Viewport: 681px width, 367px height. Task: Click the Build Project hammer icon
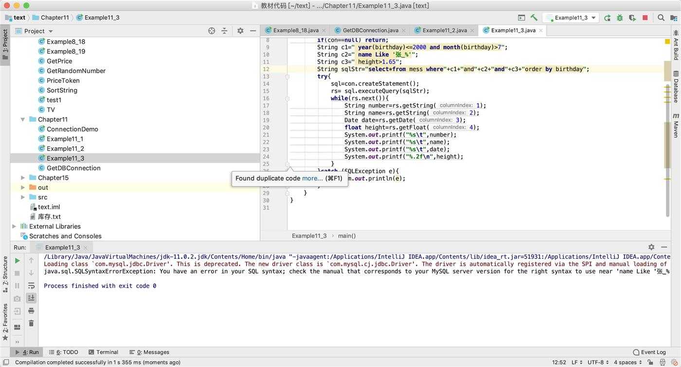(x=534, y=17)
